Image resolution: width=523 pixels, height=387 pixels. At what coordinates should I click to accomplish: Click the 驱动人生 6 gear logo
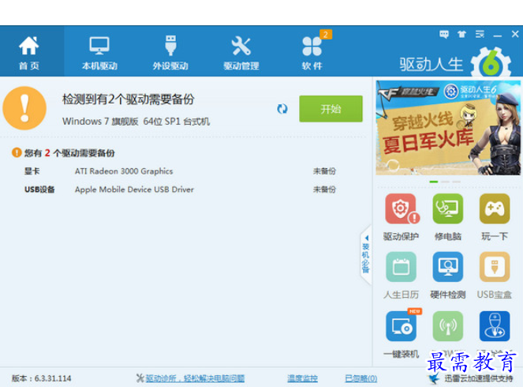(491, 62)
